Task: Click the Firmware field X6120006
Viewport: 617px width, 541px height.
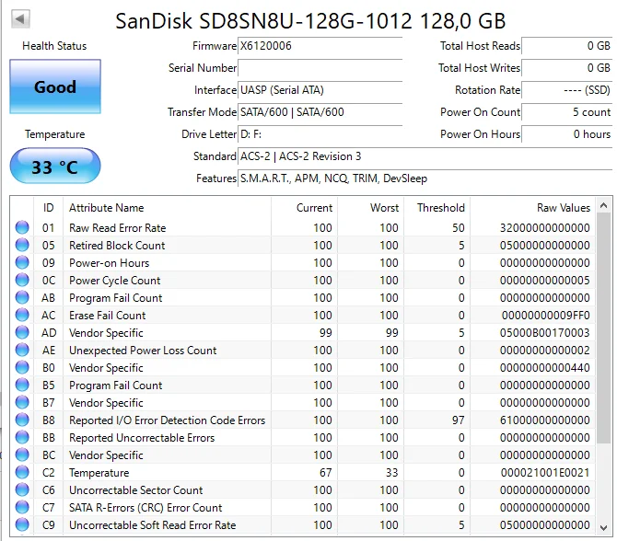Action: point(320,46)
